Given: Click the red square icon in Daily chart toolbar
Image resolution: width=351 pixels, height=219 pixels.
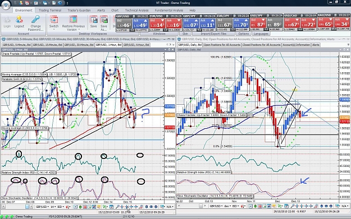Looking at the screenshot, I should tap(260, 206).
